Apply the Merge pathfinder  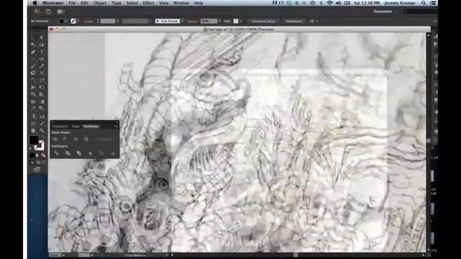click(x=79, y=153)
